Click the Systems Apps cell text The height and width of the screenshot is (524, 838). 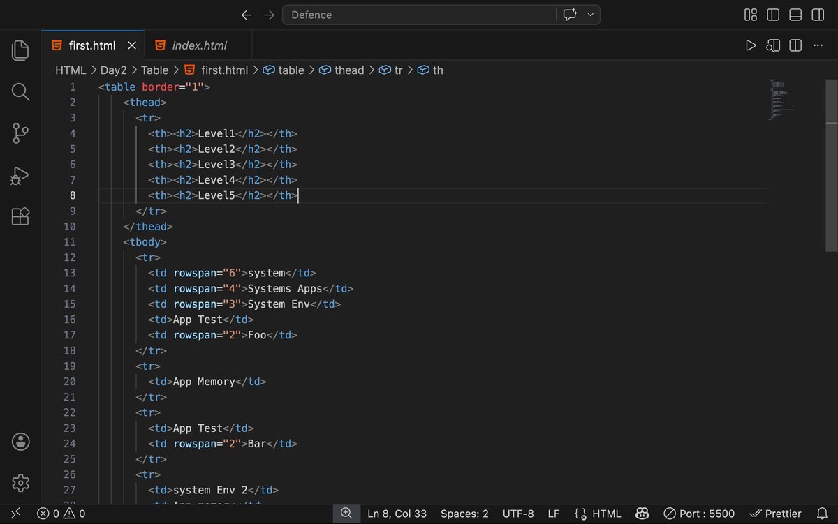(285, 289)
